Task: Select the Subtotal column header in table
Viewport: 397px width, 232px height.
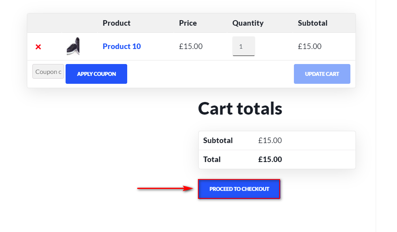Action: click(x=312, y=23)
